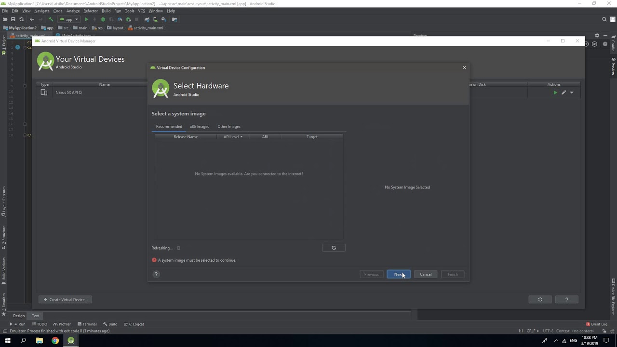Screen dimensions: 617x347
Task: Open the Navigate menu
Action: click(42, 11)
